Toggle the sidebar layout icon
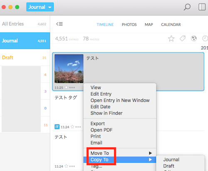 tap(202, 7)
